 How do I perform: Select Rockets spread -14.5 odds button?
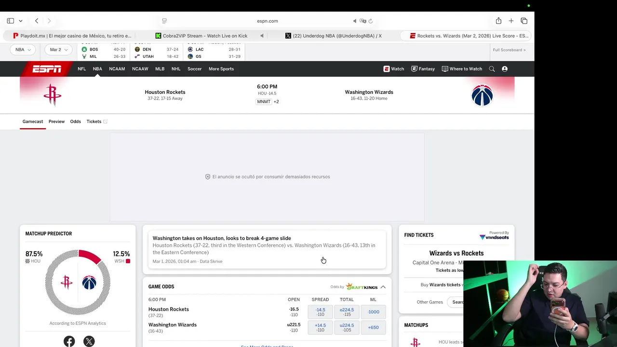tap(320, 312)
